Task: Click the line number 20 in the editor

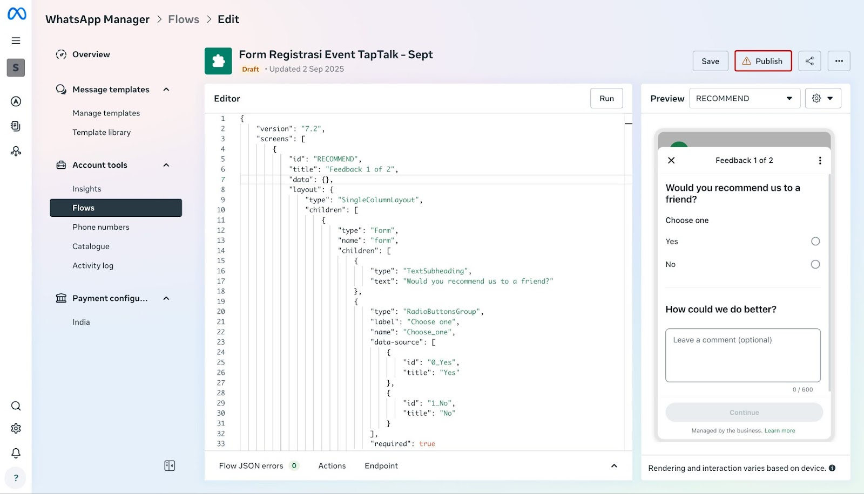Action: [x=221, y=312]
